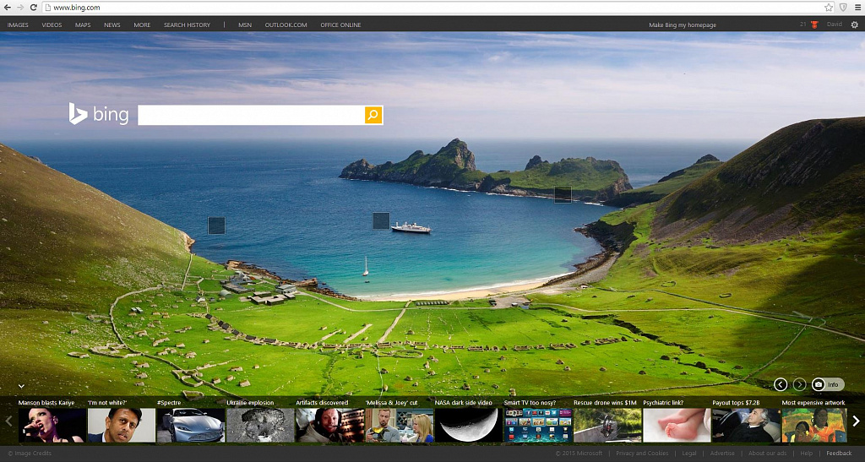Click inside the Bing search box
Screen dimensions: 865x462
click(x=251, y=115)
